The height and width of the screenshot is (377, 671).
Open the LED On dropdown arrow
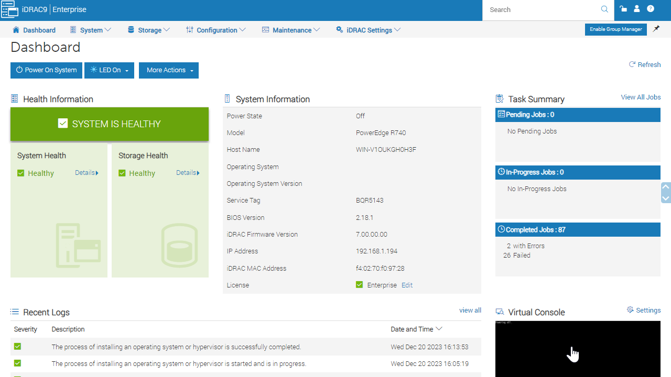(127, 71)
